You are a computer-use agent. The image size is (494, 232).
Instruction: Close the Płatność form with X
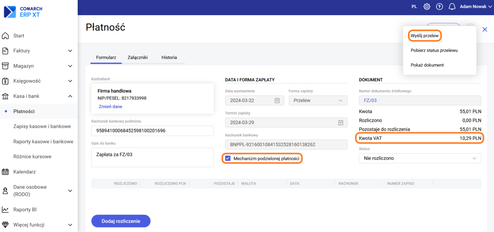[485, 29]
